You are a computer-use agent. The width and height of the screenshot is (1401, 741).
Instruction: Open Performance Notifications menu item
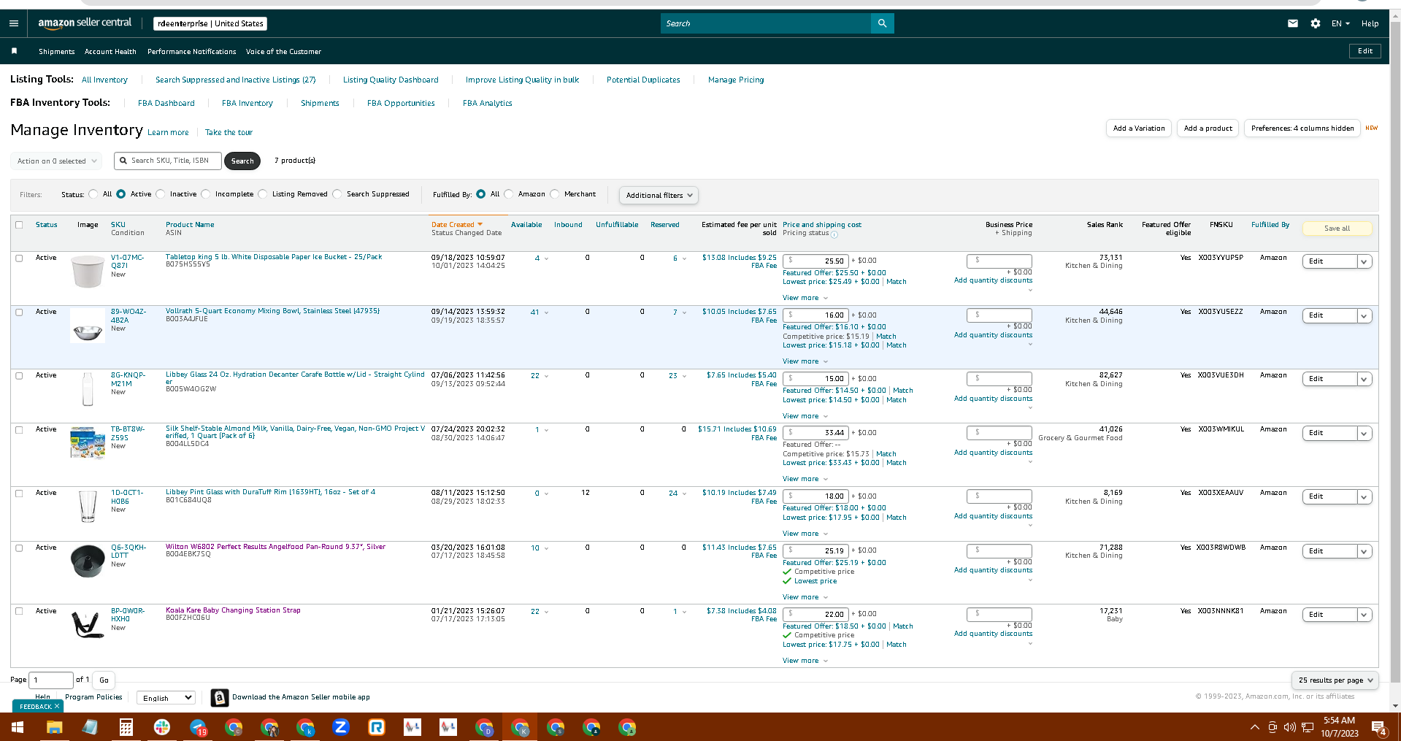191,52
